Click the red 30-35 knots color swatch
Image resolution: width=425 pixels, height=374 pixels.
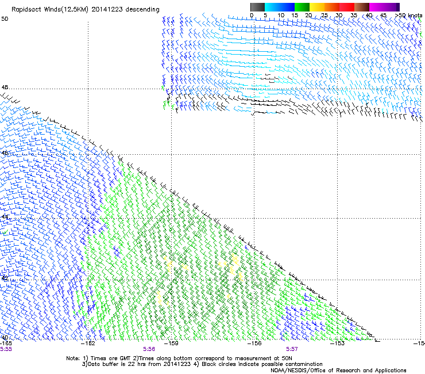[347, 7]
